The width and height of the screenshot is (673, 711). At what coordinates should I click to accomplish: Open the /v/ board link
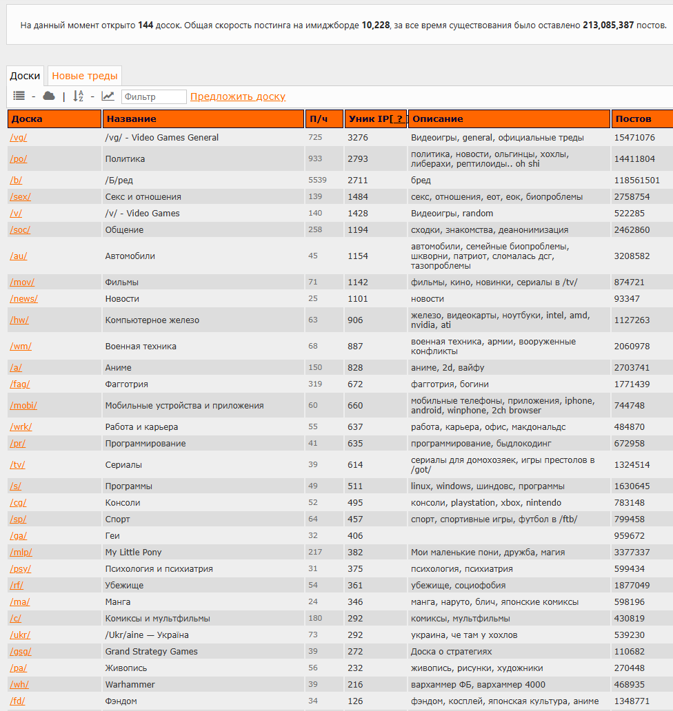coord(16,213)
